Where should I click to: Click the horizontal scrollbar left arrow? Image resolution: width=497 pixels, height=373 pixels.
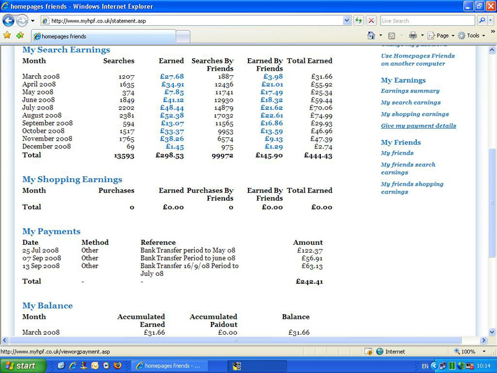point(5,341)
